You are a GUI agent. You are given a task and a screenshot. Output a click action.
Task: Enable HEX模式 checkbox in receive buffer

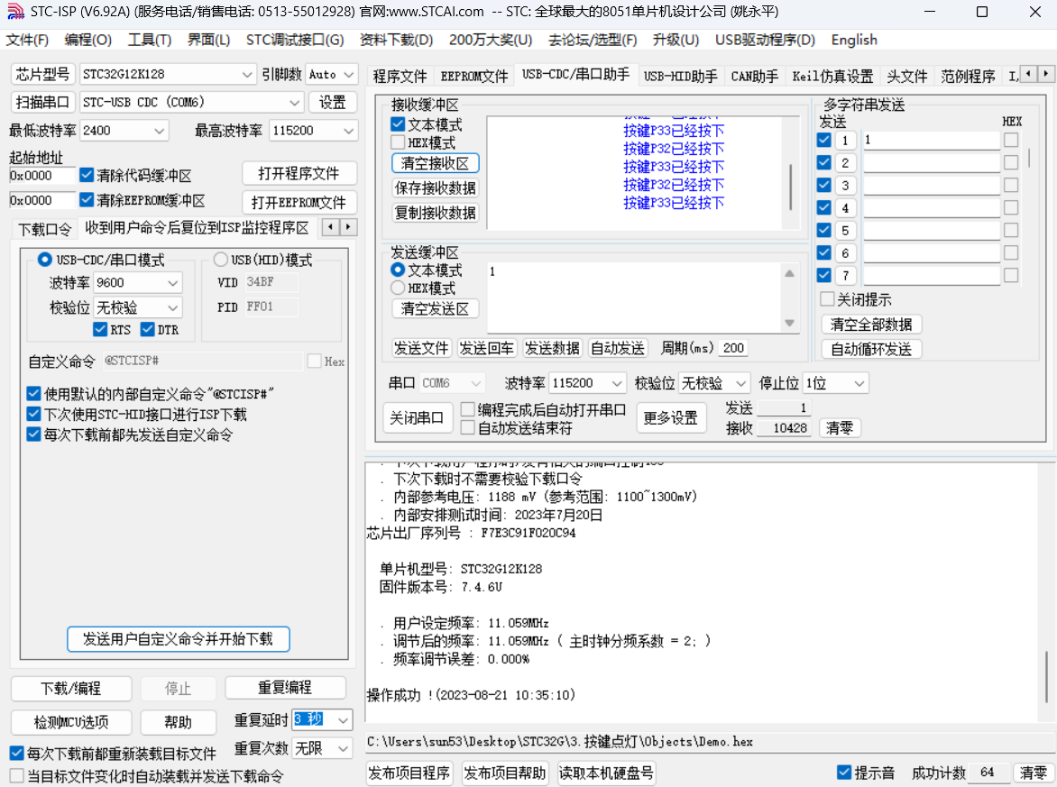point(398,142)
